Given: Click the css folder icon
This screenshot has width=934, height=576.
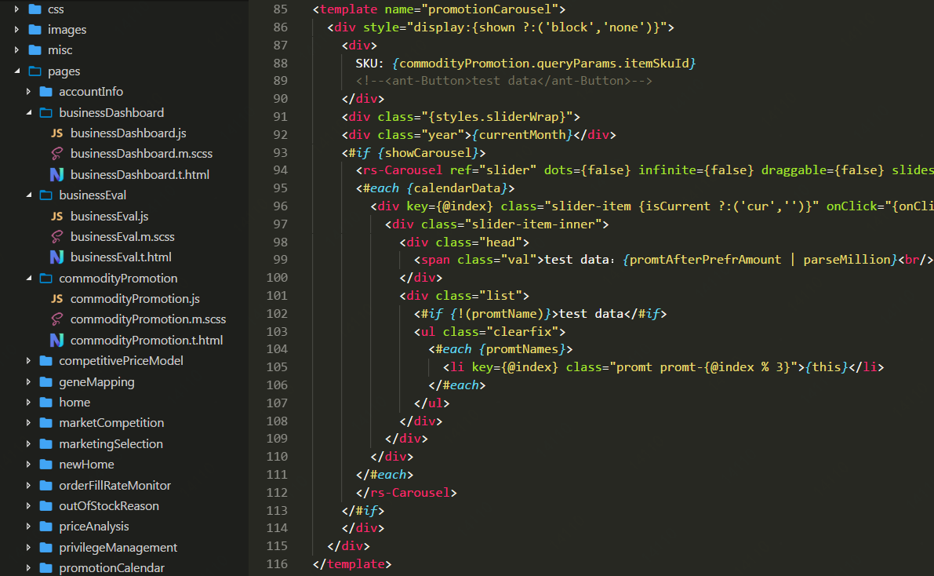Looking at the screenshot, I should (35, 9).
